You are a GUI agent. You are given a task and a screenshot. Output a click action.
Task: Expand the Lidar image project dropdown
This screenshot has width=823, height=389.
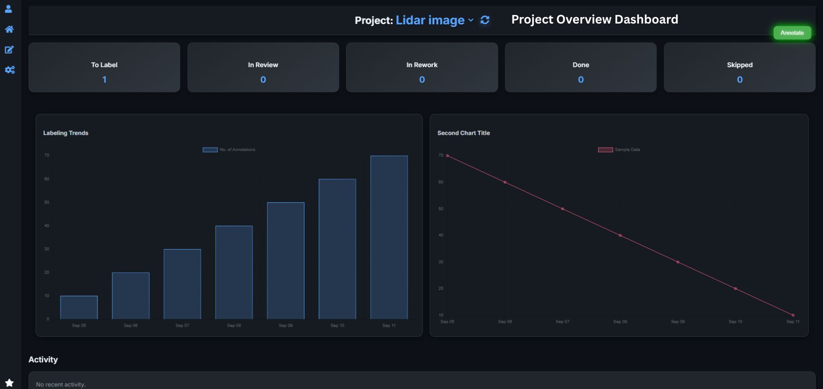coord(434,20)
